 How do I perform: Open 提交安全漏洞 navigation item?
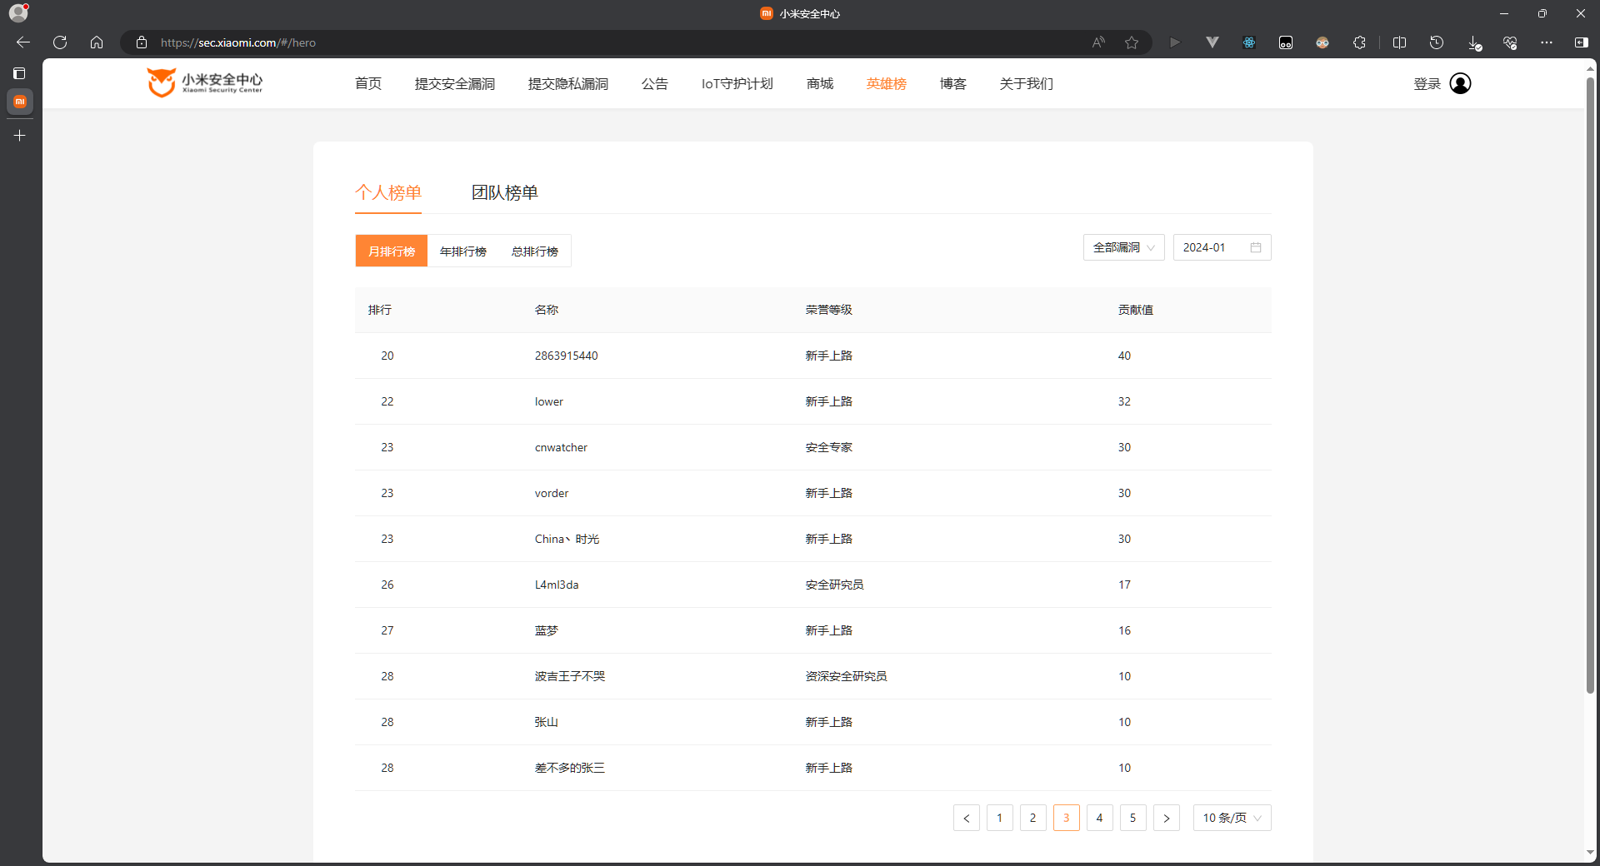(x=455, y=83)
